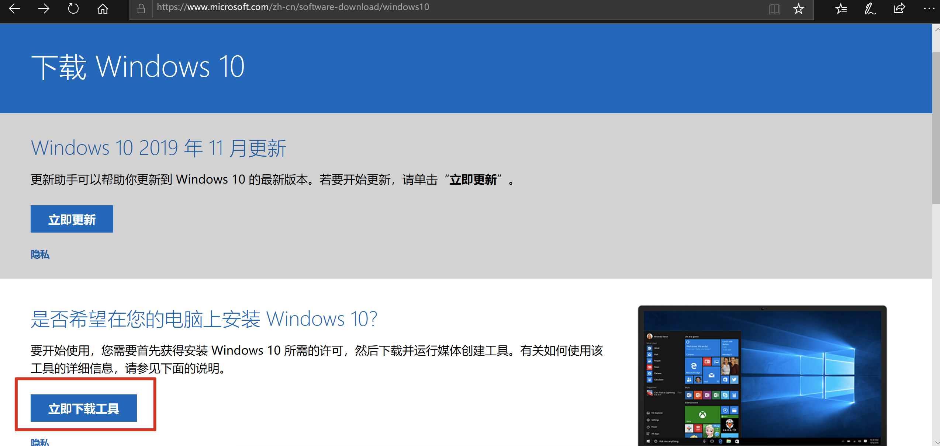Screen dimensions: 940x446
Task: Click the browser Forward arrow
Action: click(x=44, y=8)
